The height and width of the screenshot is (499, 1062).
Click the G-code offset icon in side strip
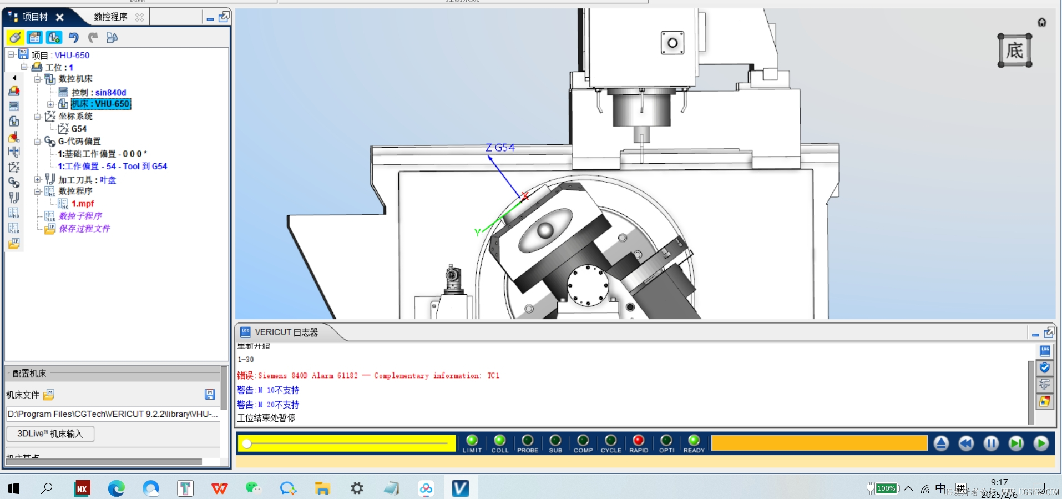pos(14,182)
